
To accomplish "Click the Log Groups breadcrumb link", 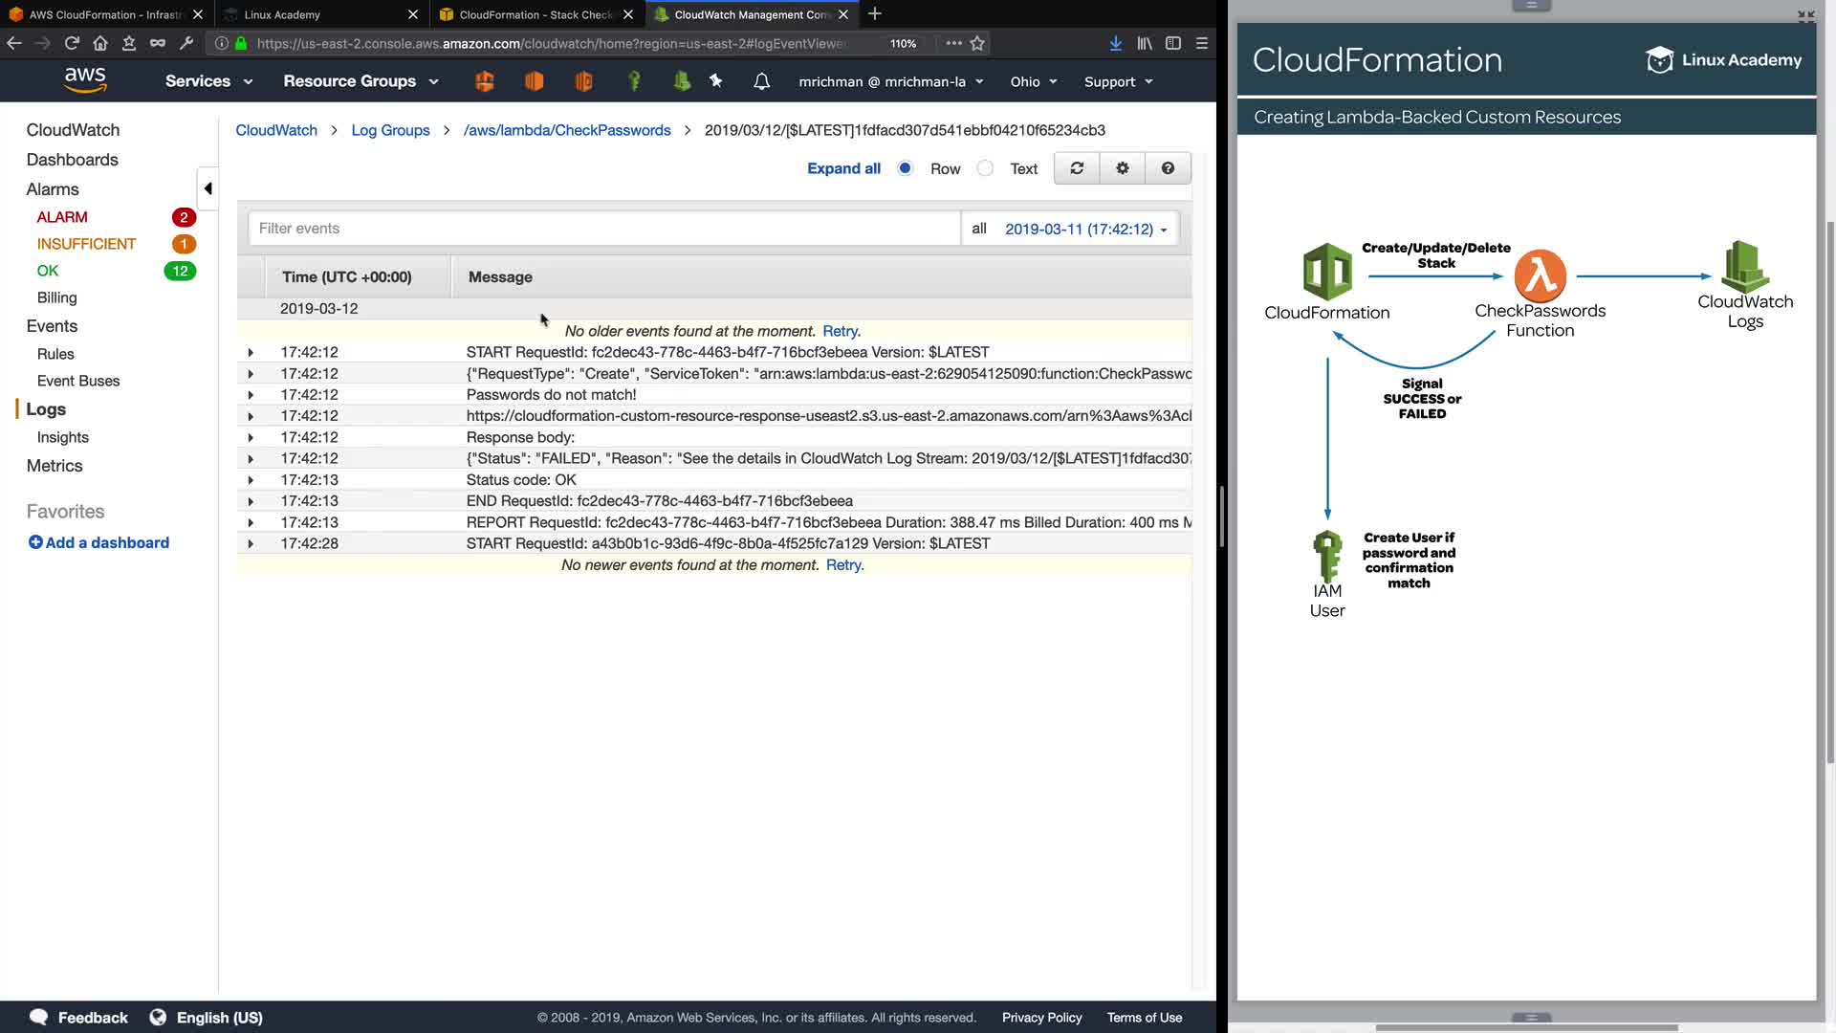I will tap(390, 130).
